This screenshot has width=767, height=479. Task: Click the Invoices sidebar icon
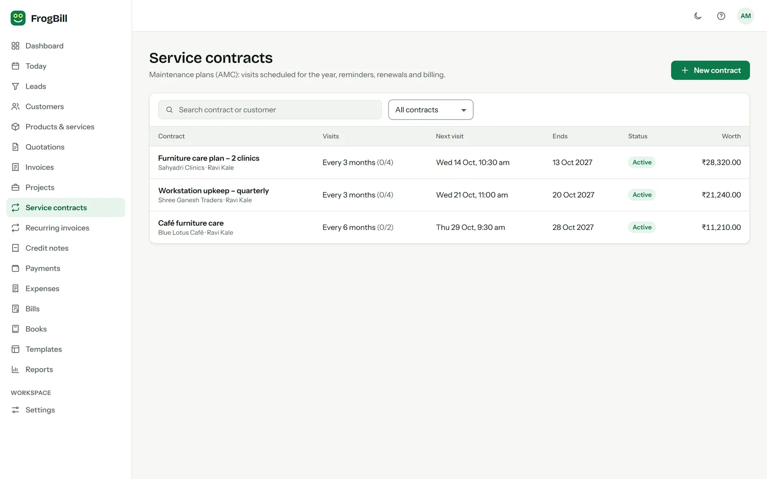click(15, 167)
